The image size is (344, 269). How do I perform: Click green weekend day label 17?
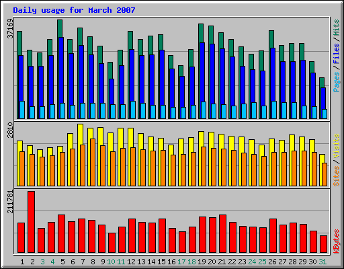(x=181, y=262)
